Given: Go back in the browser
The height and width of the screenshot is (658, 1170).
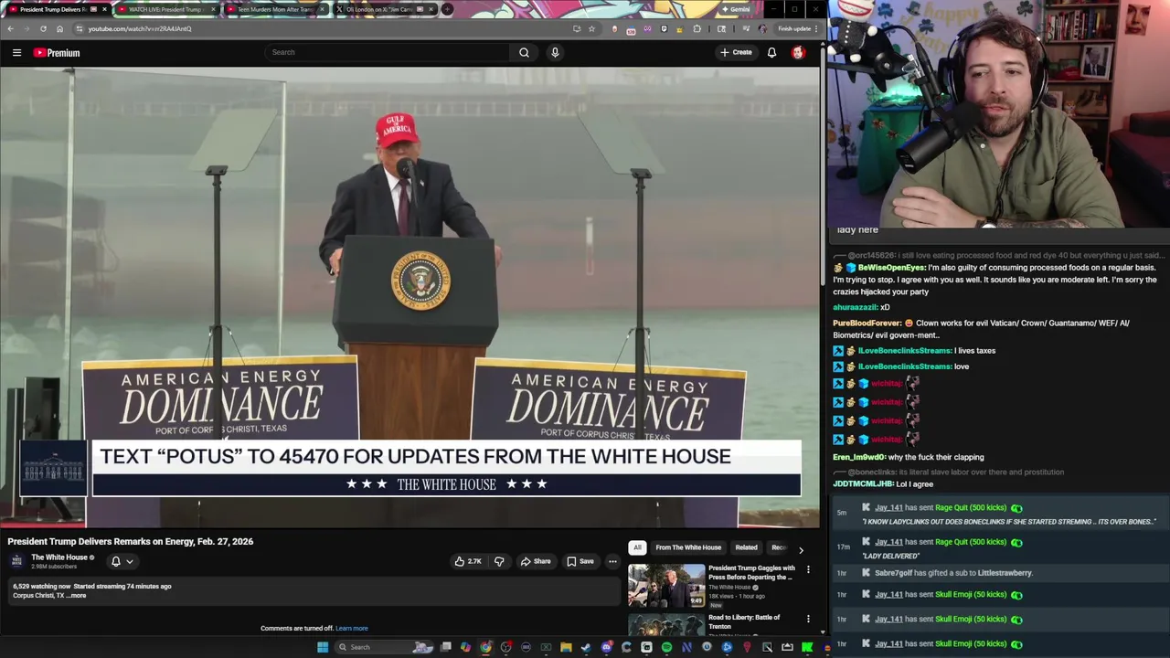Looking at the screenshot, I should coord(10,28).
